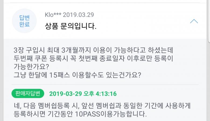Screen dimensions: 210x121
Task: Click the word 완료 inside the circular badge
Action: tap(24, 25)
